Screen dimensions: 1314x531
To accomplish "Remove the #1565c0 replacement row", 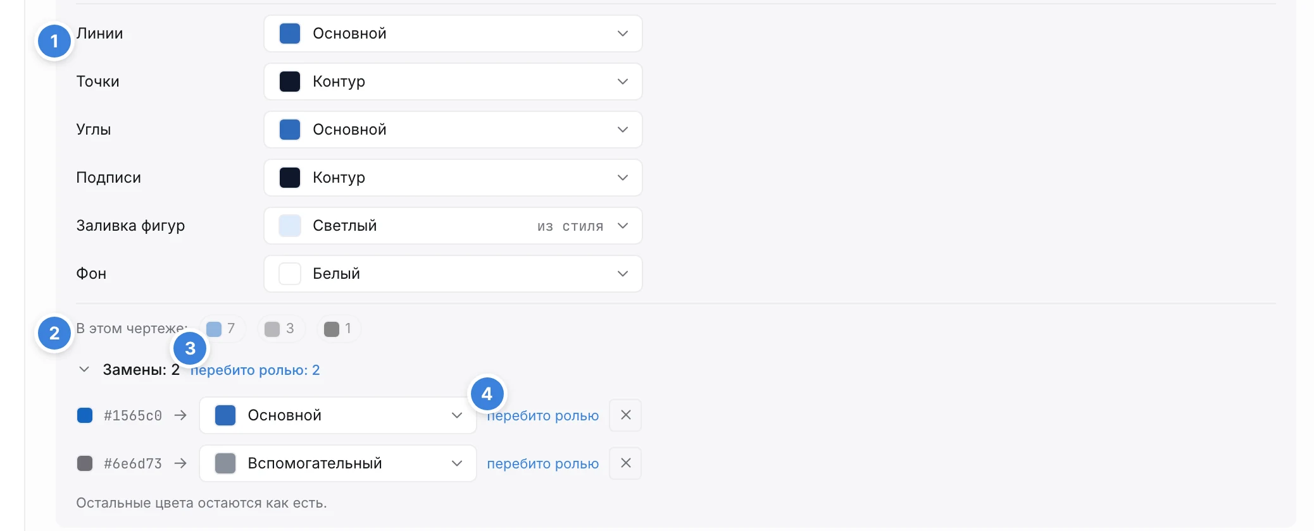I will click(x=625, y=415).
